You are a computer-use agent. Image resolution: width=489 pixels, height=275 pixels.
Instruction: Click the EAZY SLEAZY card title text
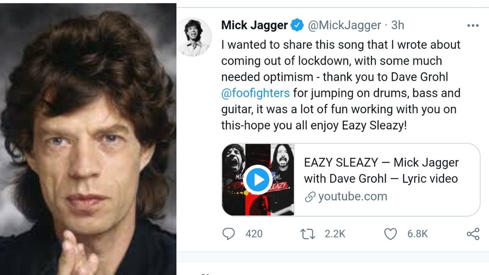[x=381, y=170]
